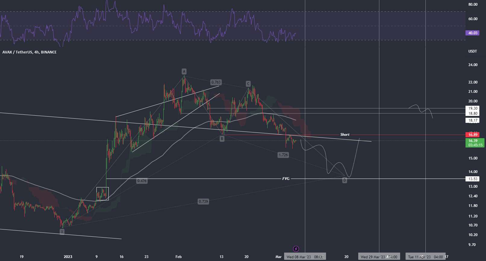Click the 18.80 price level label

(472, 114)
